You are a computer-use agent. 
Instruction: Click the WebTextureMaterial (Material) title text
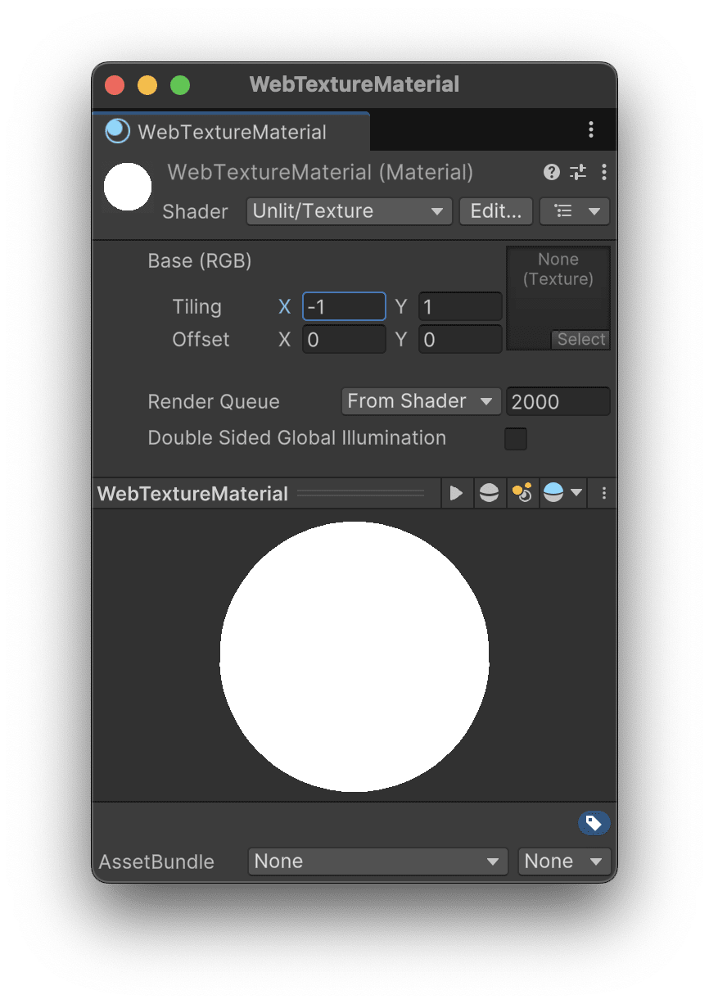320,173
